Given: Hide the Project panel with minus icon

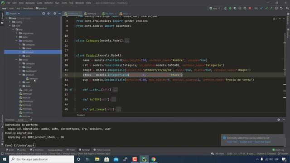Looking at the screenshot, I should pyautogui.click(x=59, y=14).
